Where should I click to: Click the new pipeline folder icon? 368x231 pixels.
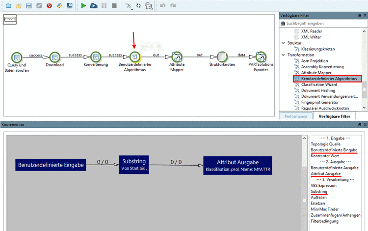[8, 5]
